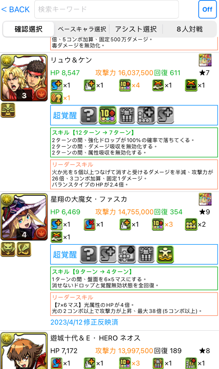Image resolution: width=219 pixels, height=369 pixels.
Task: Focus the 検索キーワード search field
Action: coord(107,10)
